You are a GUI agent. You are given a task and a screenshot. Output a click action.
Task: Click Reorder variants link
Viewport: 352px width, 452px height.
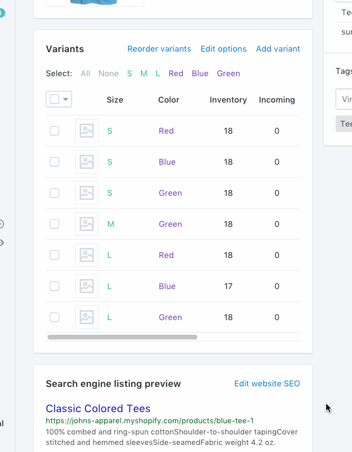coord(159,49)
